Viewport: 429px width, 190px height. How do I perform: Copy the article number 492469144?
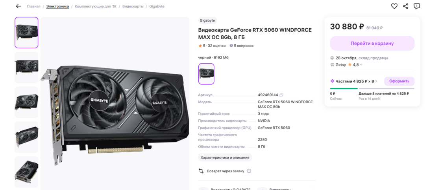pos(281,95)
